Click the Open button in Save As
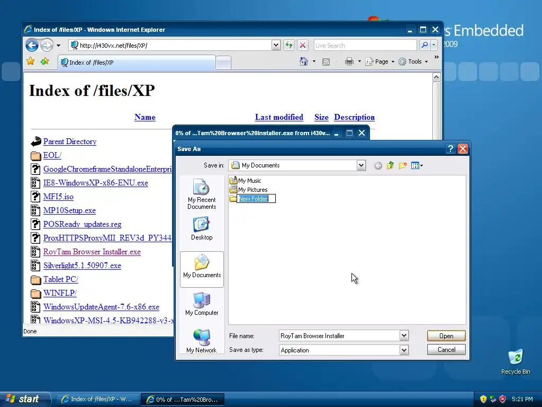Viewport: 542px width, 407px height. 446,335
